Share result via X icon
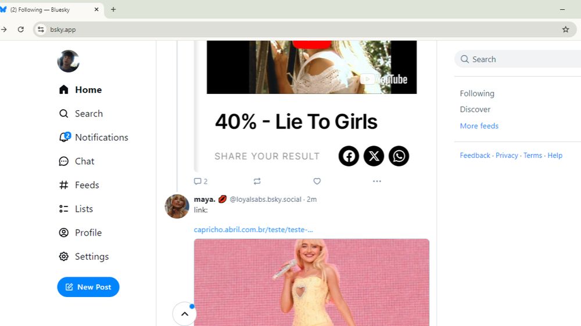Screen dimensions: 581x326 pyautogui.click(x=374, y=156)
